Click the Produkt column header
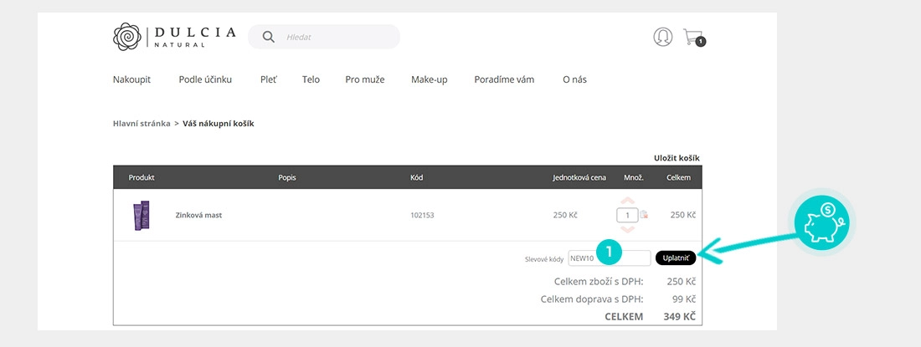The height and width of the screenshot is (347, 921). point(141,177)
